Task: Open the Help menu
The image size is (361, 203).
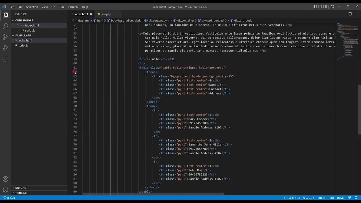Action: 85,7
